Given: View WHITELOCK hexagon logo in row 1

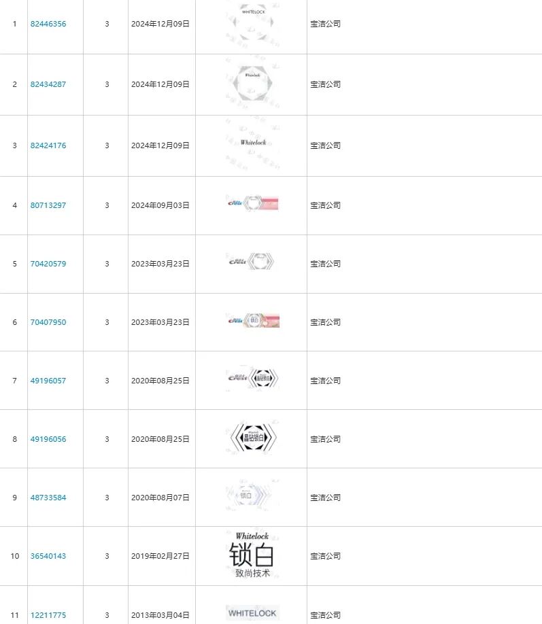Looking at the screenshot, I should [x=252, y=22].
